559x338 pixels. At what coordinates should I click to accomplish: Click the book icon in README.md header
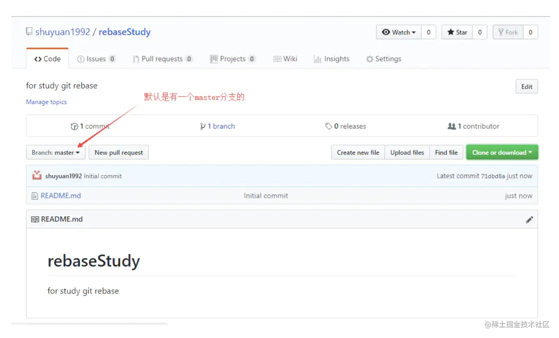tap(35, 219)
